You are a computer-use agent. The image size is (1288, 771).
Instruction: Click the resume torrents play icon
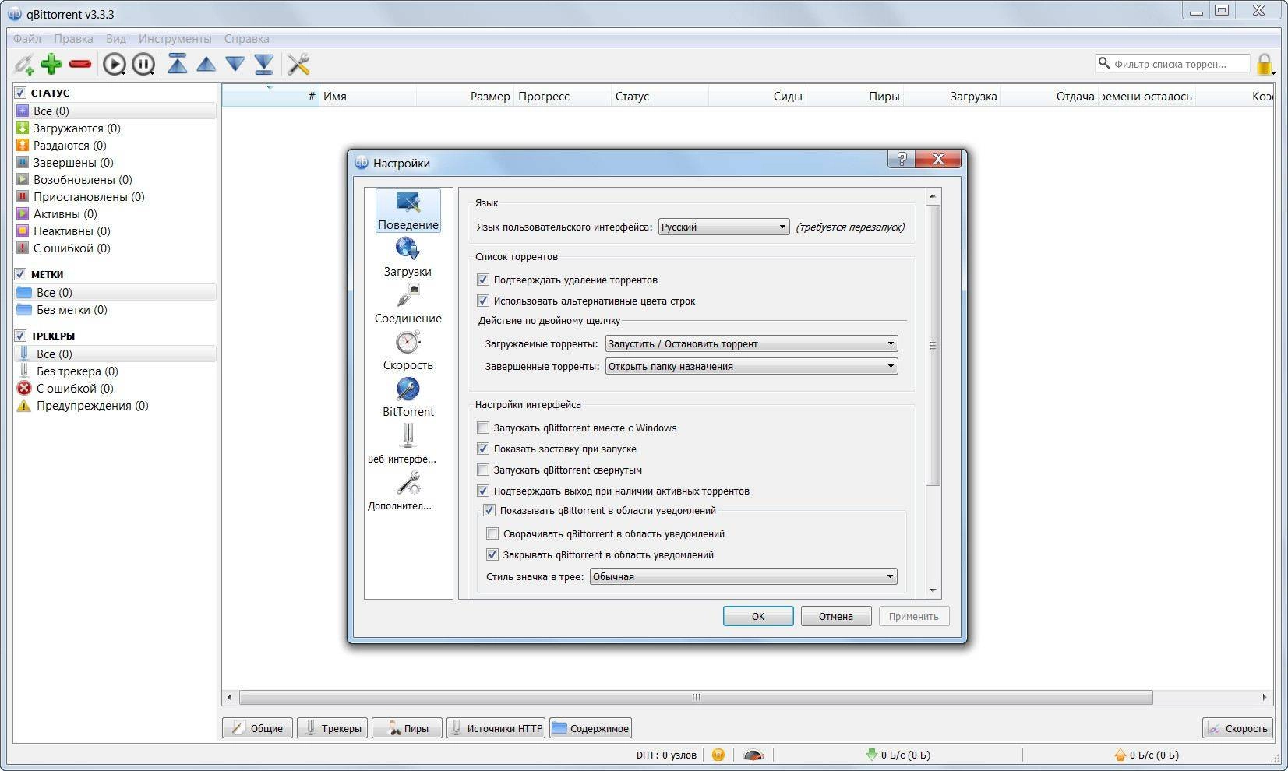pos(115,64)
